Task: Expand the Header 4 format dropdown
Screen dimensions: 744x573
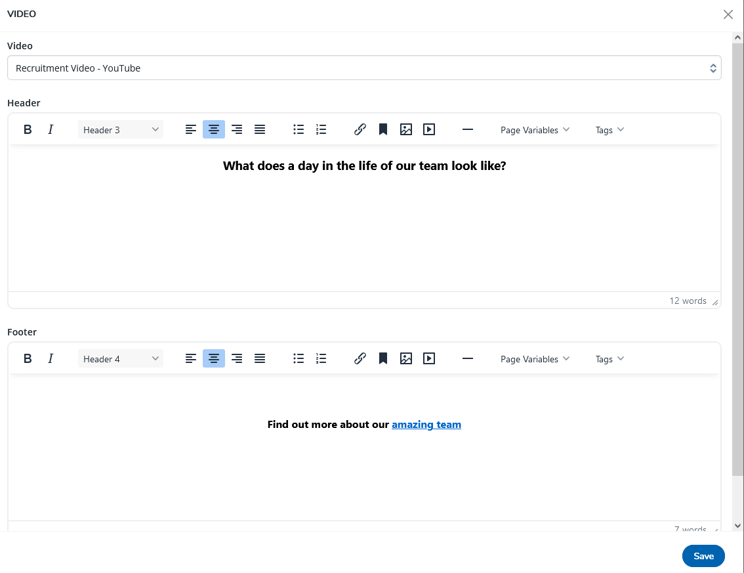Action: tap(121, 359)
